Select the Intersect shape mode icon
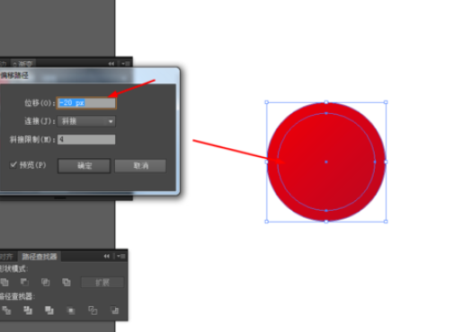The image size is (463, 332). [x=45, y=282]
